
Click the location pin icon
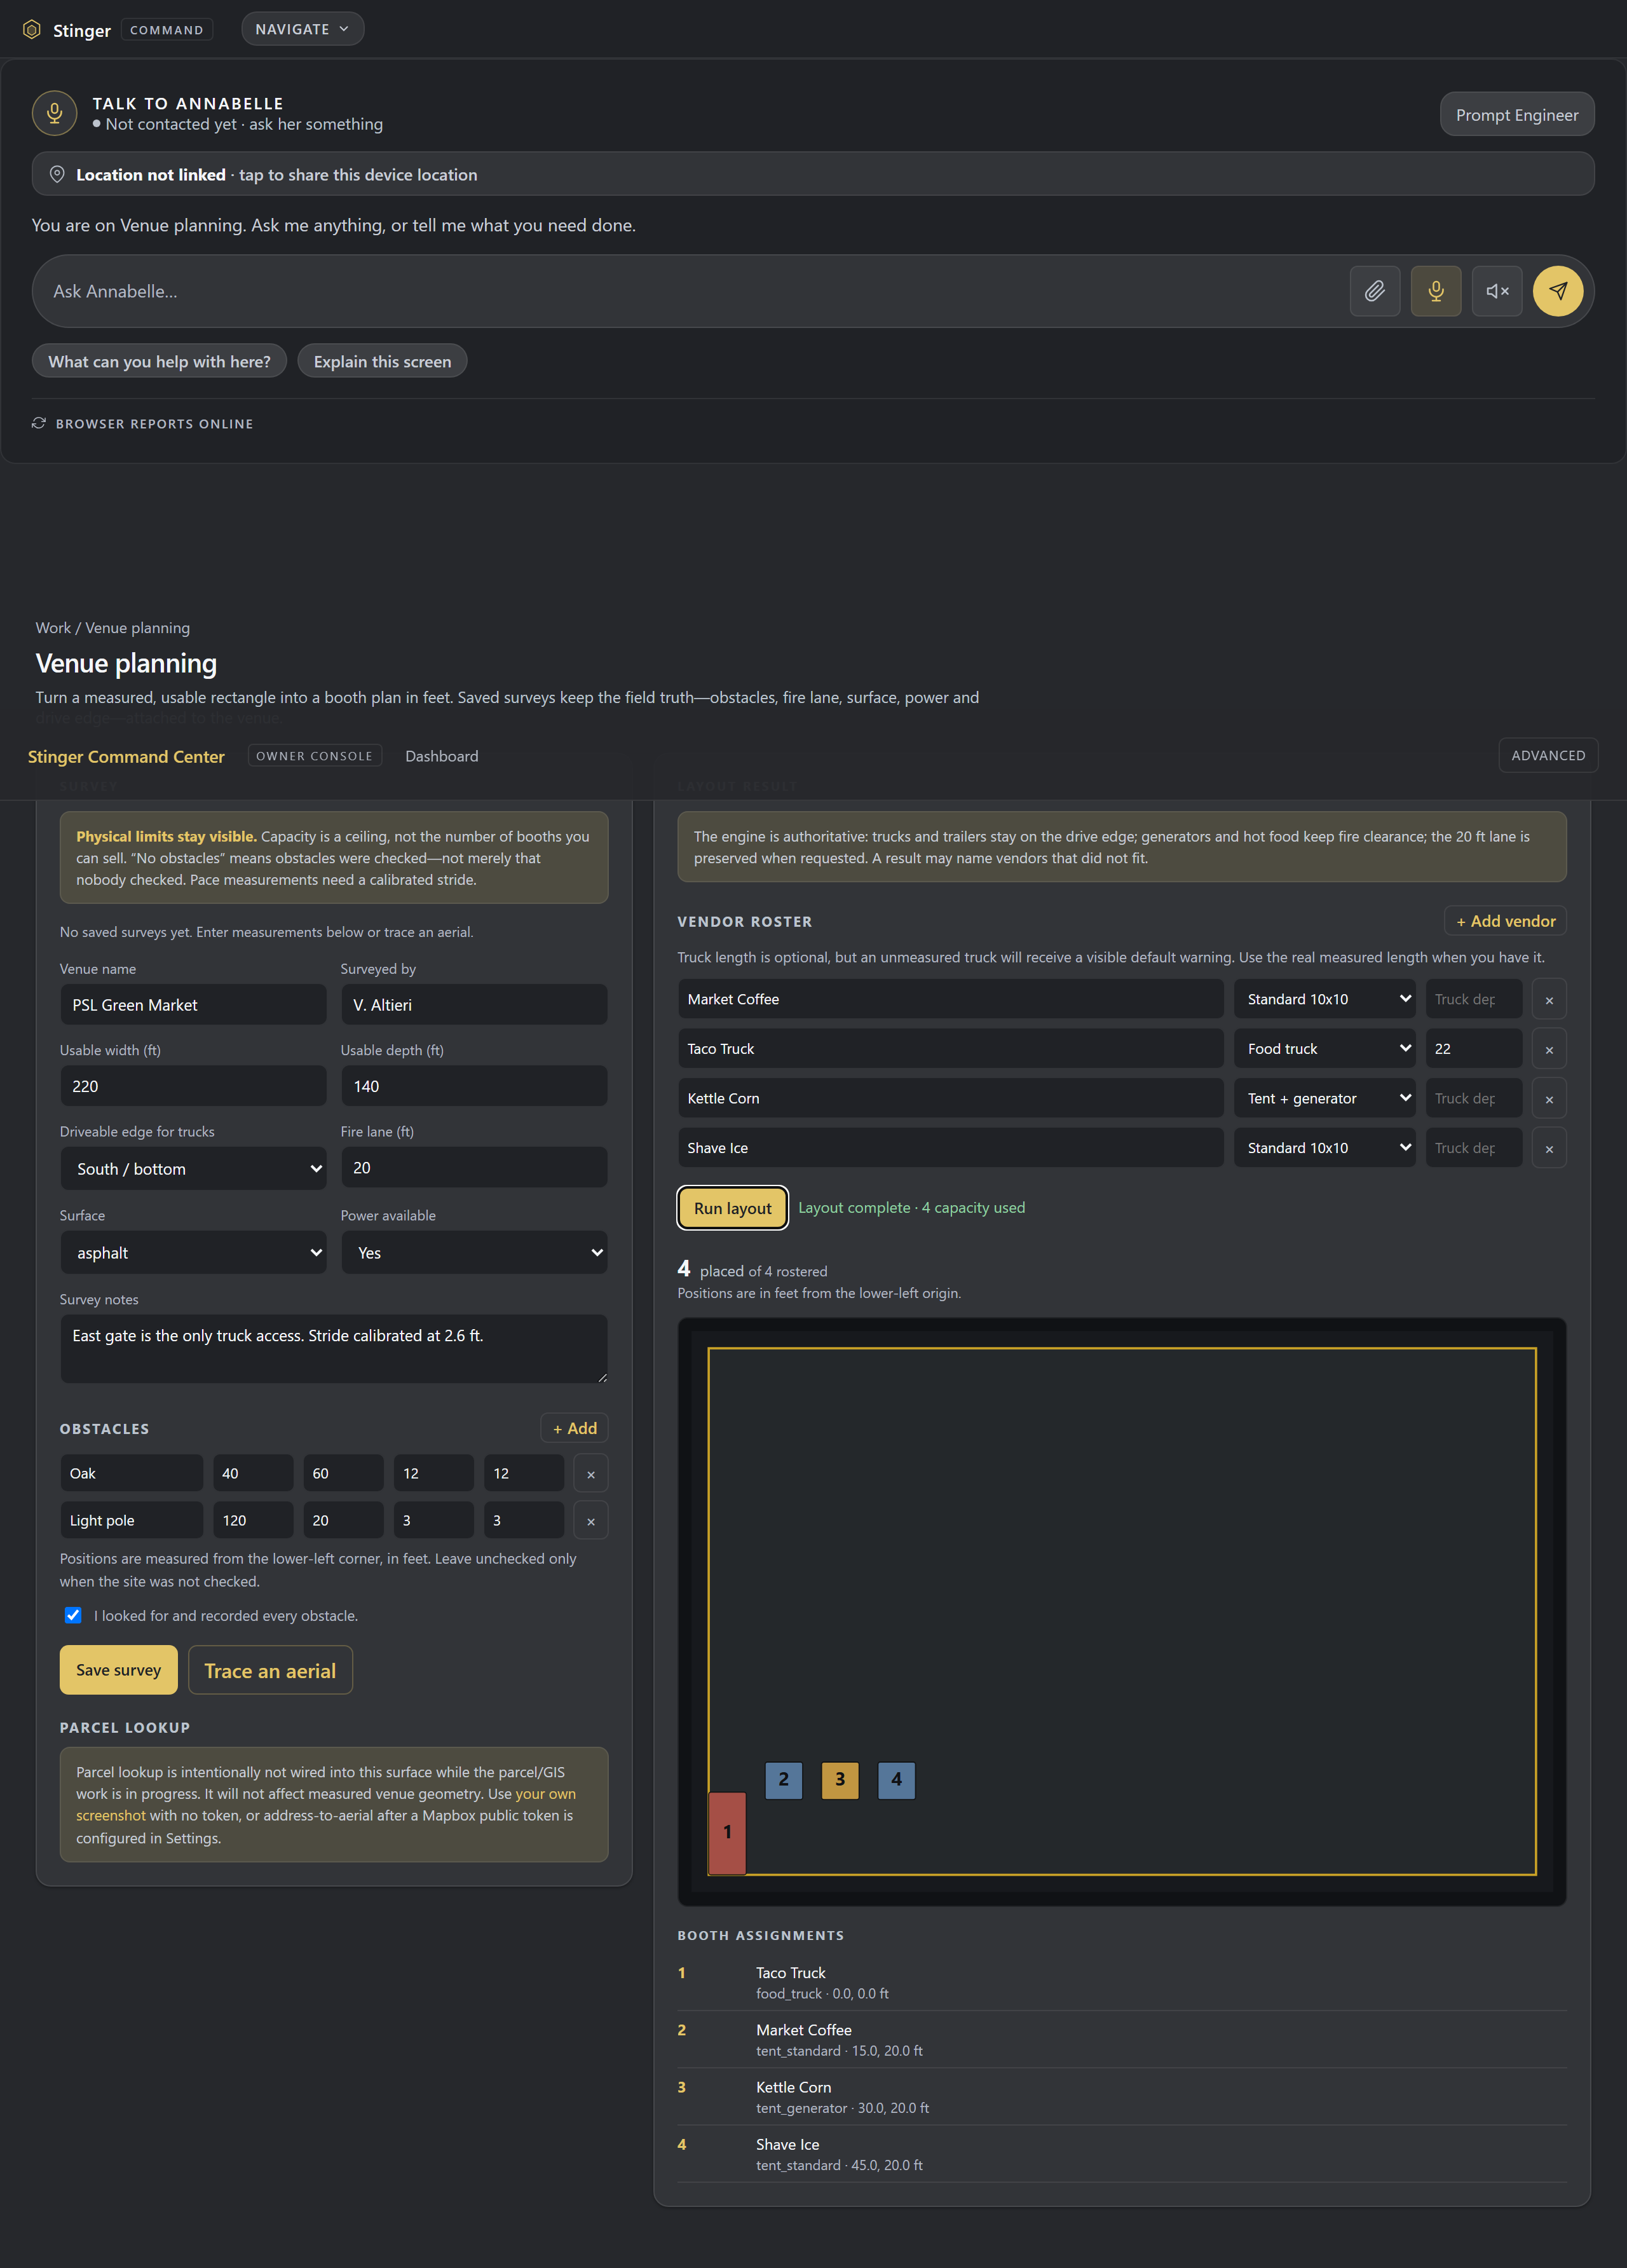[57, 174]
